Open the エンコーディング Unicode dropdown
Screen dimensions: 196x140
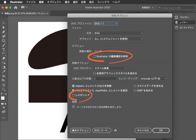coord(154,79)
